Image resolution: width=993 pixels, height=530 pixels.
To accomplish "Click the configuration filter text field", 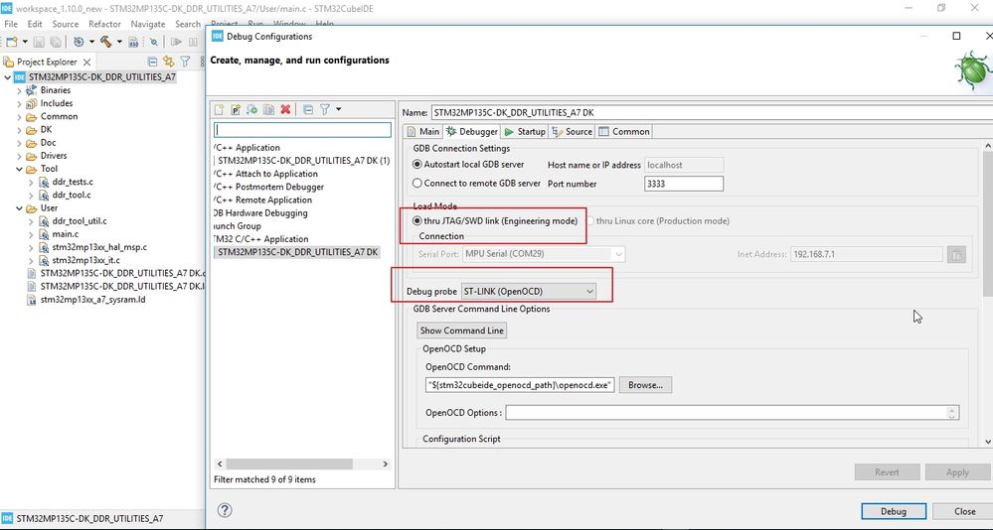I will [x=303, y=130].
